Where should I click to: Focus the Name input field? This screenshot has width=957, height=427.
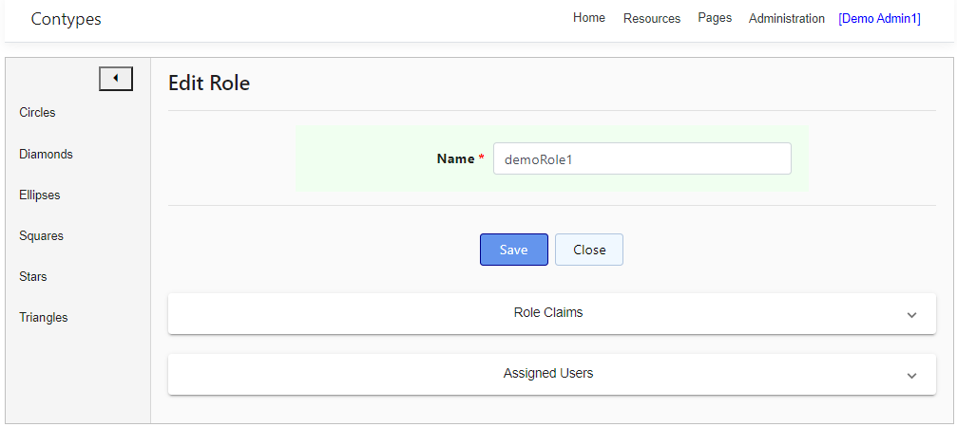642,159
